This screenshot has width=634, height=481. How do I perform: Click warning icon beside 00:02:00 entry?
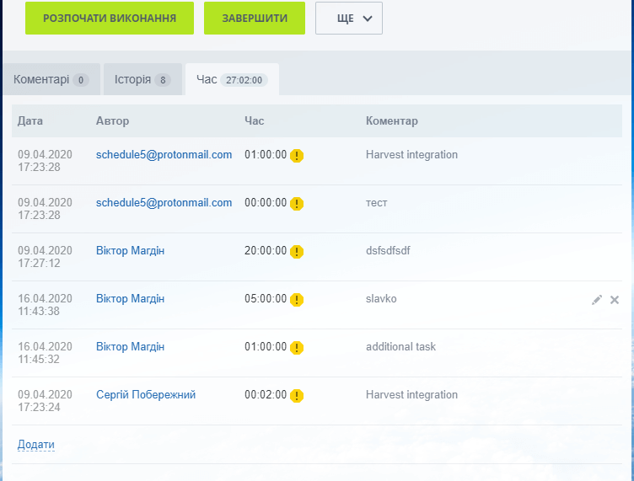coord(297,396)
